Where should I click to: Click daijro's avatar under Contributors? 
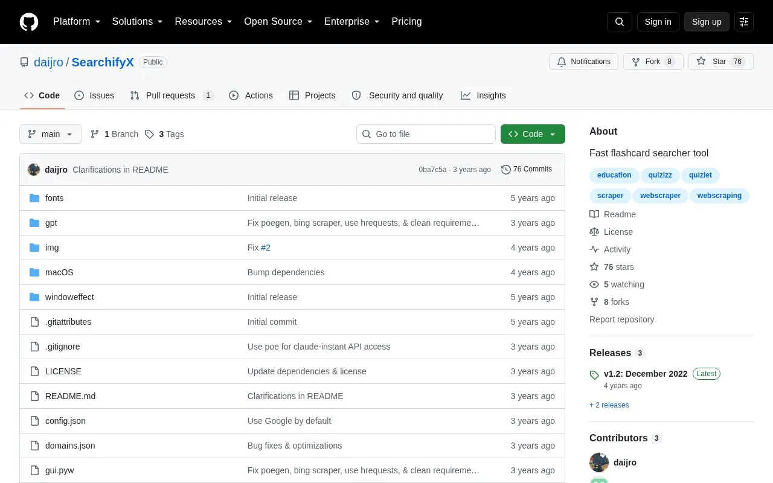[x=599, y=462]
